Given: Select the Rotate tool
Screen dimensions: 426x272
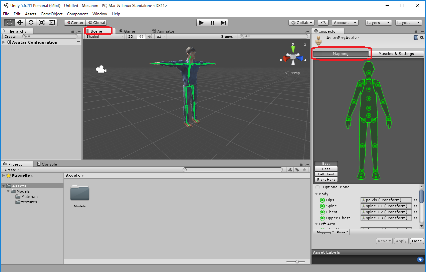Looking at the screenshot, I should [31, 23].
